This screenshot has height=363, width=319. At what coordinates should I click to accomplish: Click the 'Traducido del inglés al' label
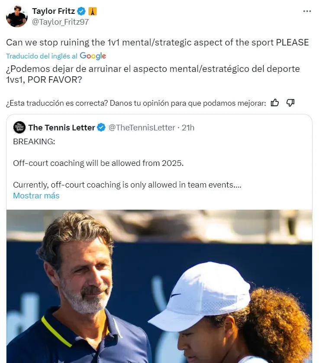(x=42, y=56)
